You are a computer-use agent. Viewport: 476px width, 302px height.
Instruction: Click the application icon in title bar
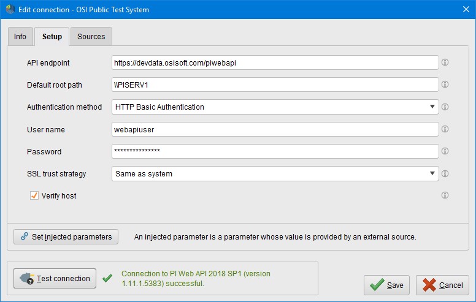tap(10, 10)
